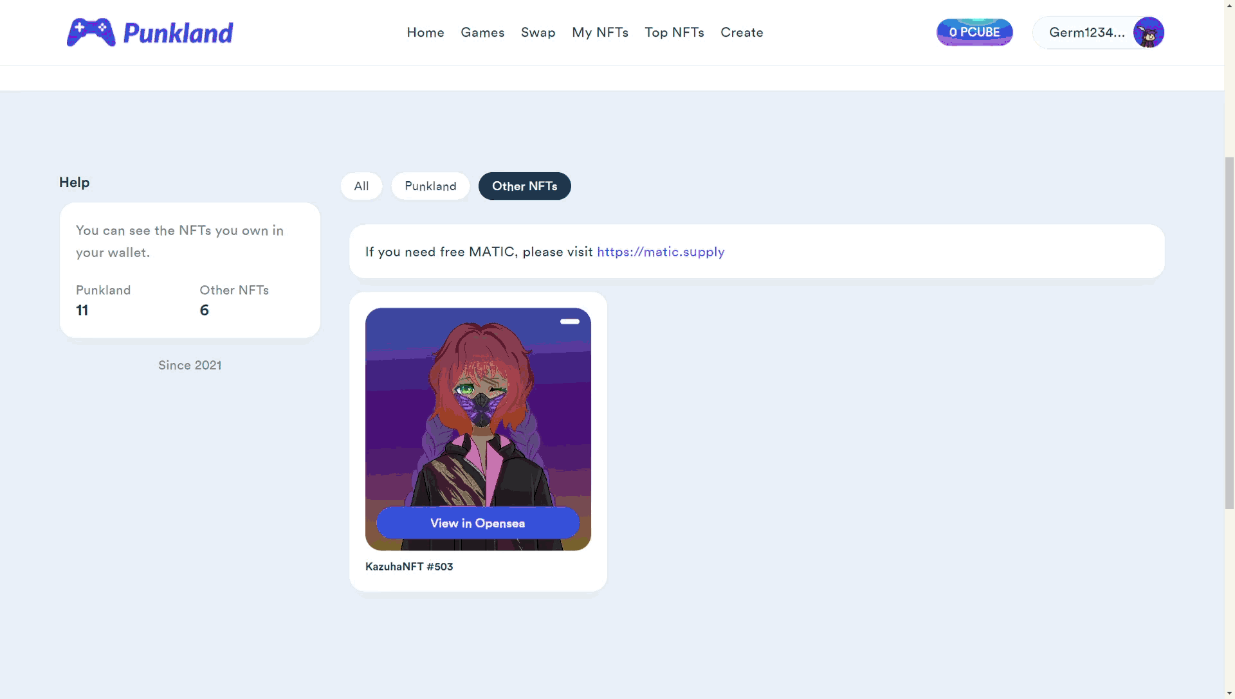Open Top NFTs in navigation
The height and width of the screenshot is (699, 1235).
tap(674, 32)
